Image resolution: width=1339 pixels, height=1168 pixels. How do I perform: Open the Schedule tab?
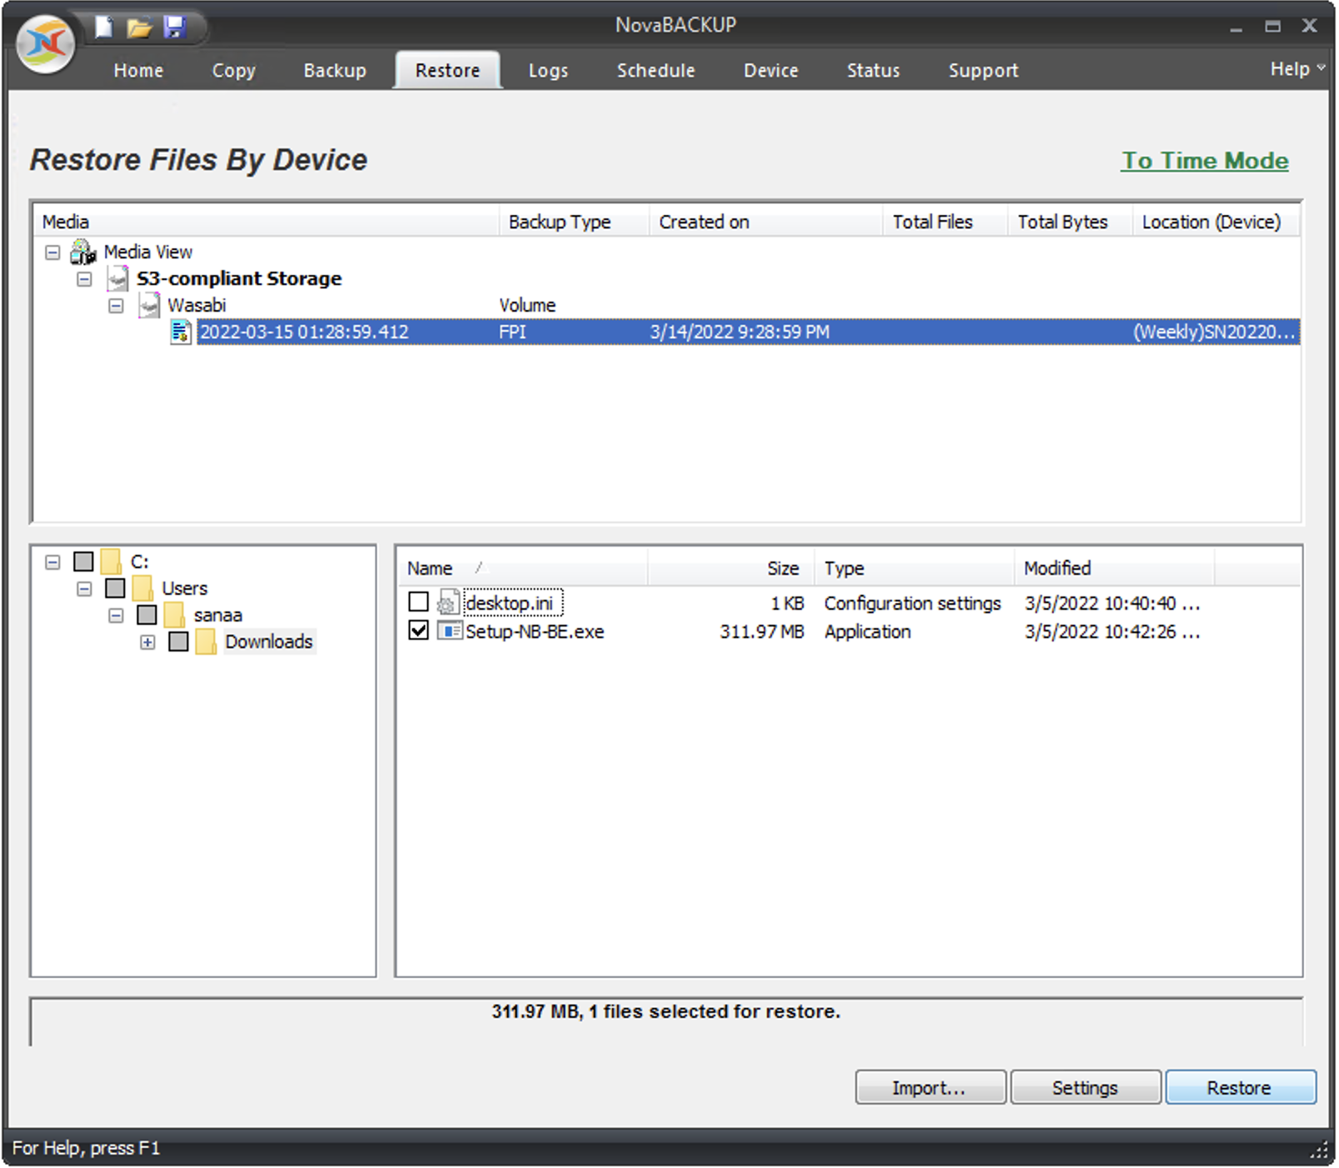click(x=655, y=70)
